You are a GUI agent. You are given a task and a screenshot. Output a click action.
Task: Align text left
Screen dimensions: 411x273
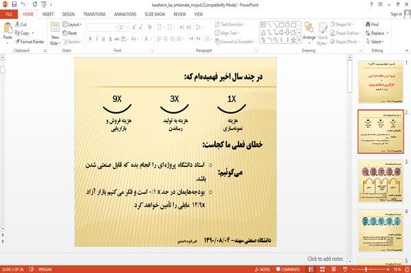[159, 39]
